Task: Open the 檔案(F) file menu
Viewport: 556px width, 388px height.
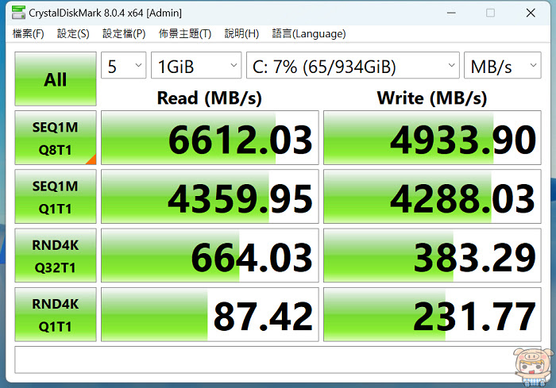Action: coord(28,33)
